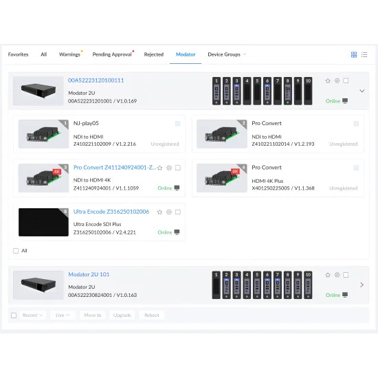
Task: Click monitor icon beside 00A52223120100111 Online status
Action: [x=345, y=101]
